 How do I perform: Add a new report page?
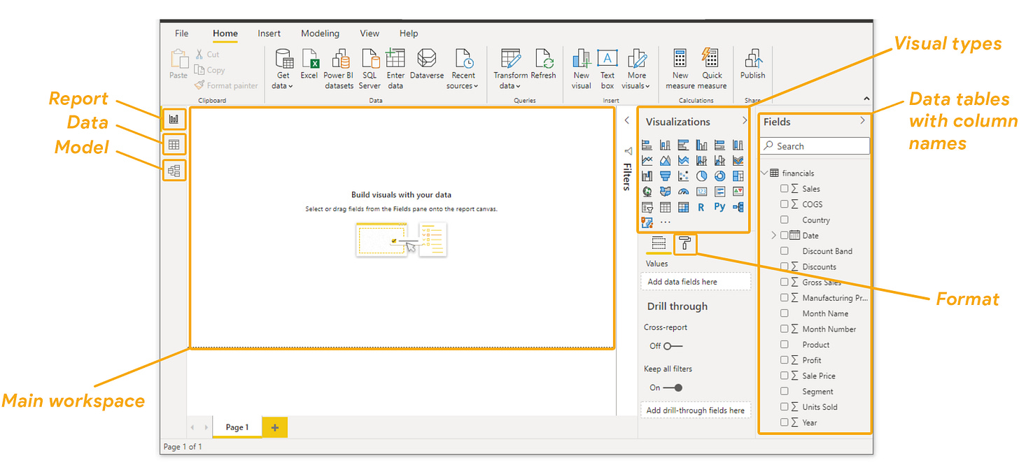click(x=274, y=427)
